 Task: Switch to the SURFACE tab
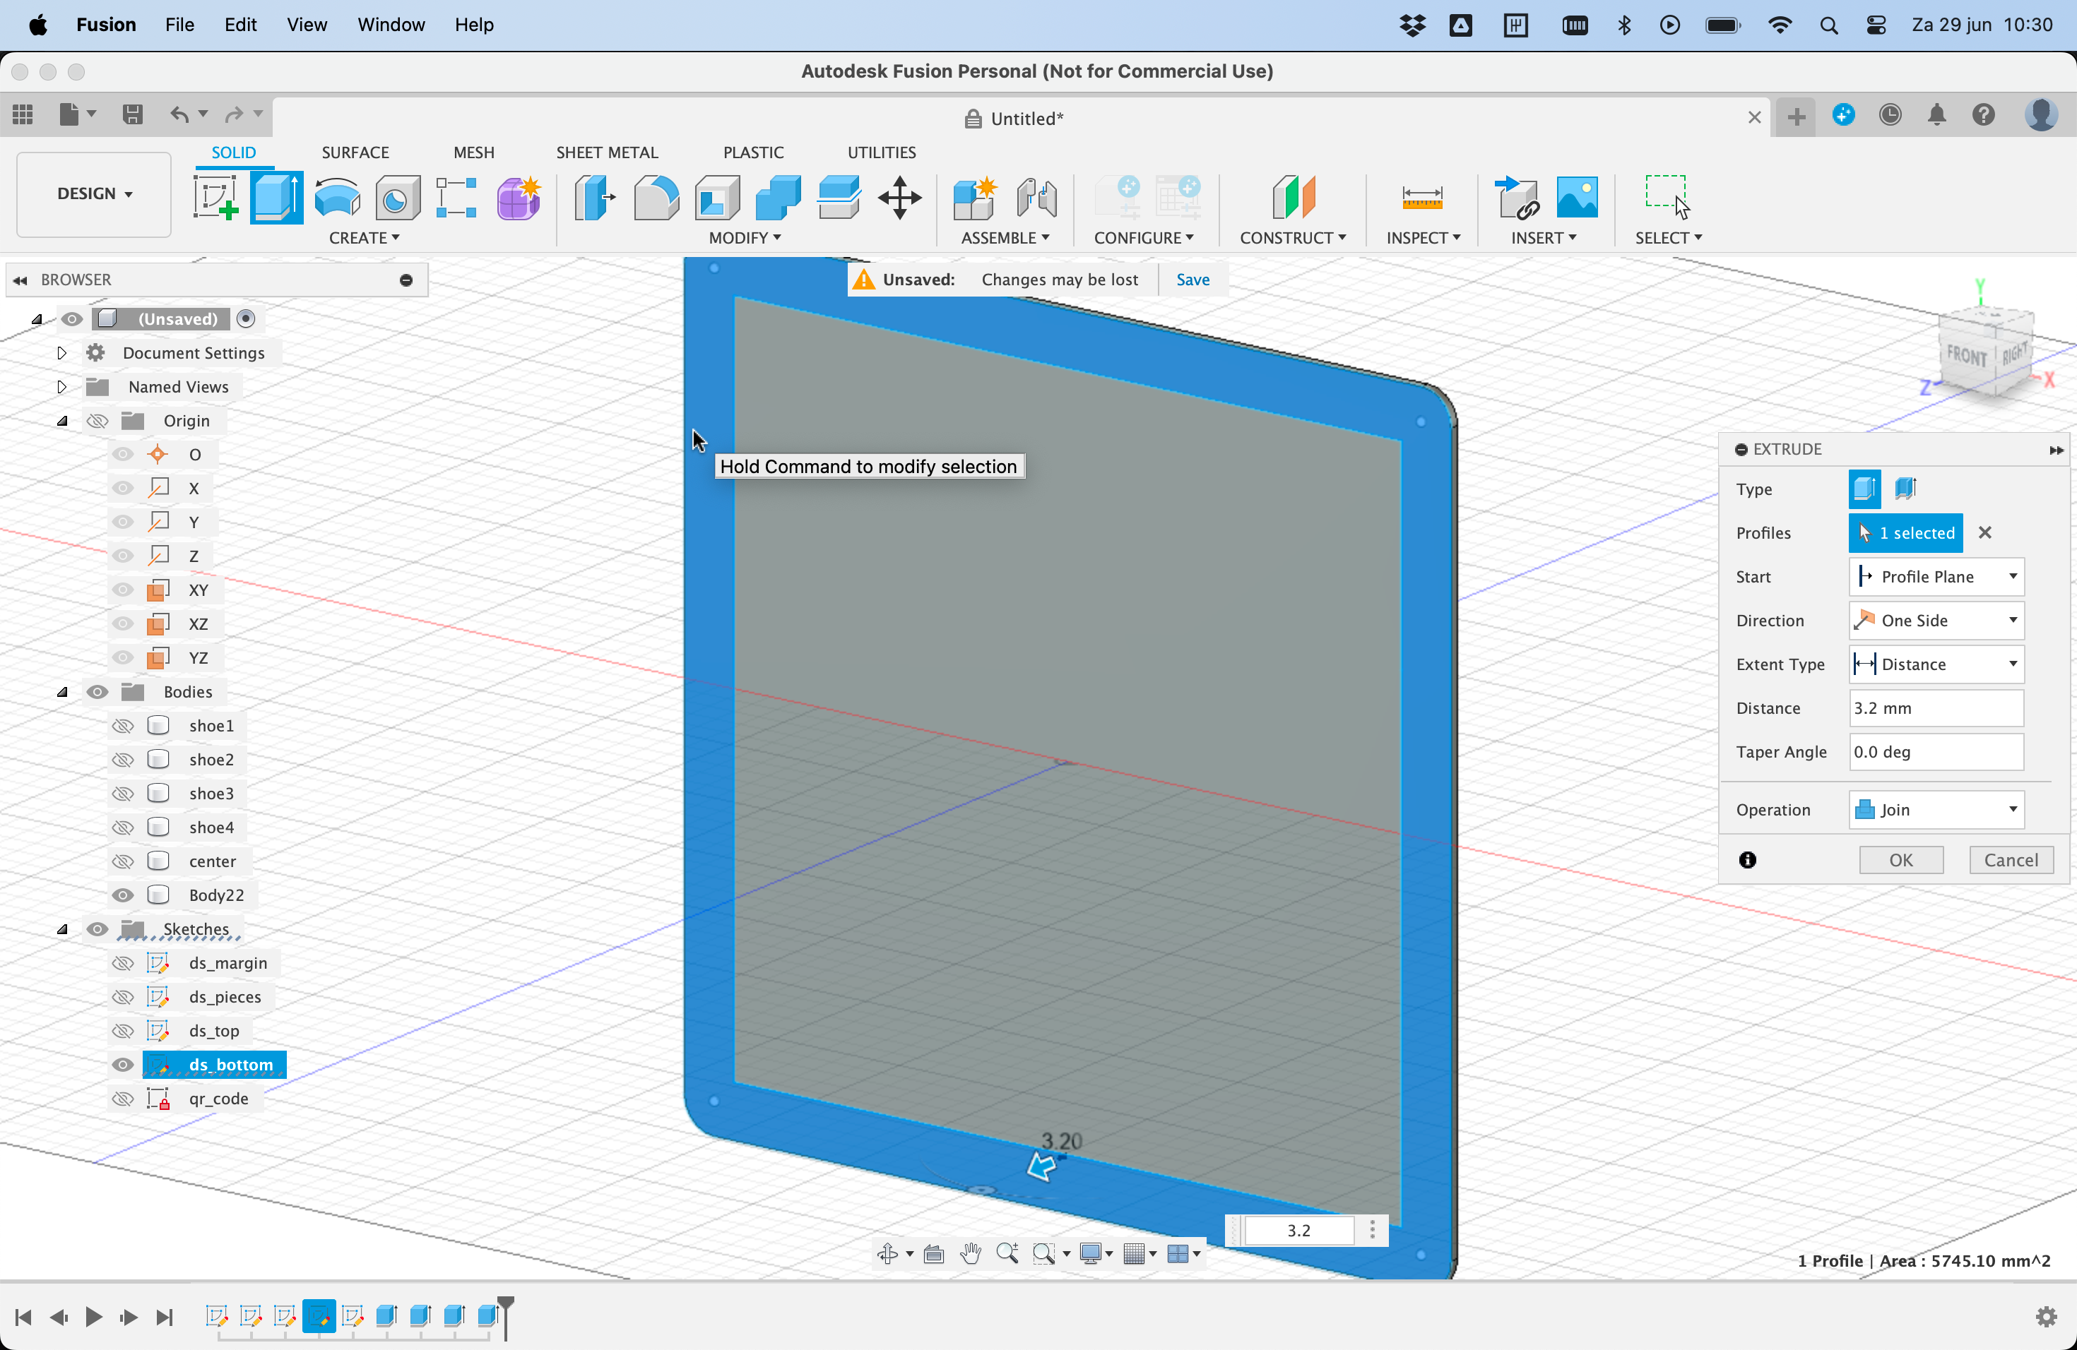coord(354,151)
